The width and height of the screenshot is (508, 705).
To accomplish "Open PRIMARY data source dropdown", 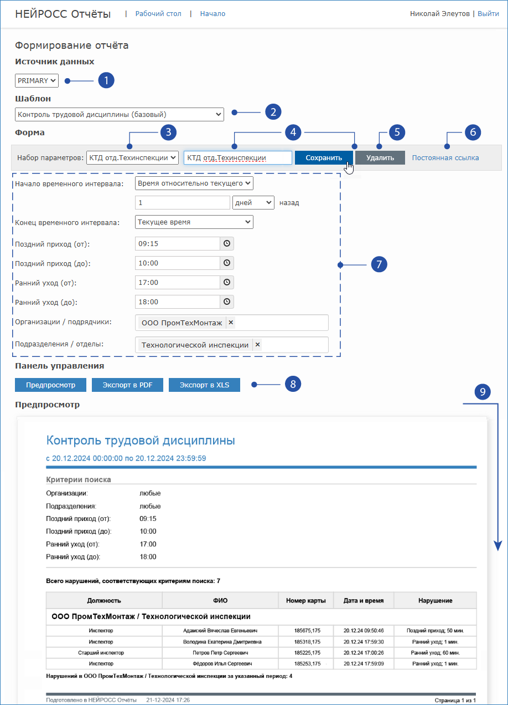I will (x=37, y=81).
